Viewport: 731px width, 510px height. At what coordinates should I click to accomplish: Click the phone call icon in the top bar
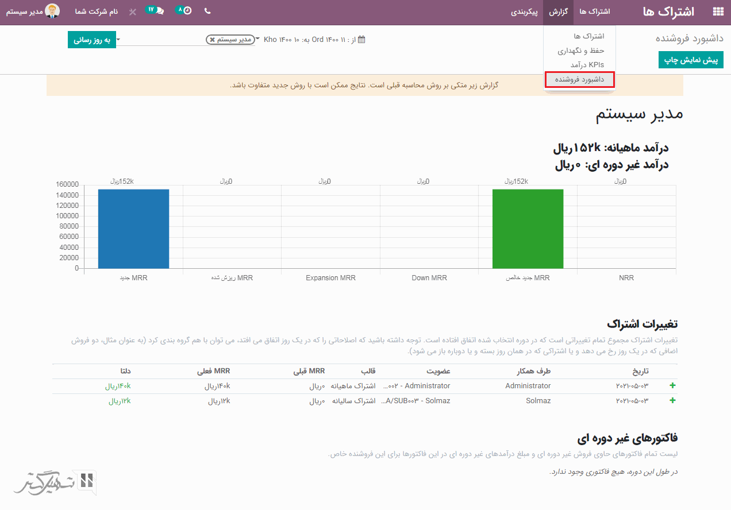click(x=207, y=11)
